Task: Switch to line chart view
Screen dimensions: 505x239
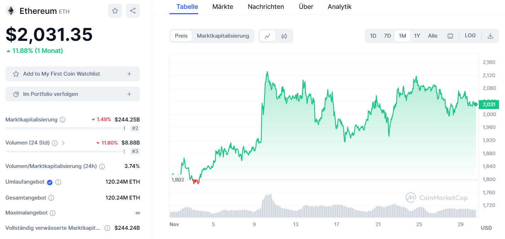Action: pos(267,36)
